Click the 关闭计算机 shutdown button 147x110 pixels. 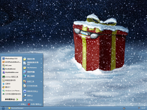[x=34, y=104]
